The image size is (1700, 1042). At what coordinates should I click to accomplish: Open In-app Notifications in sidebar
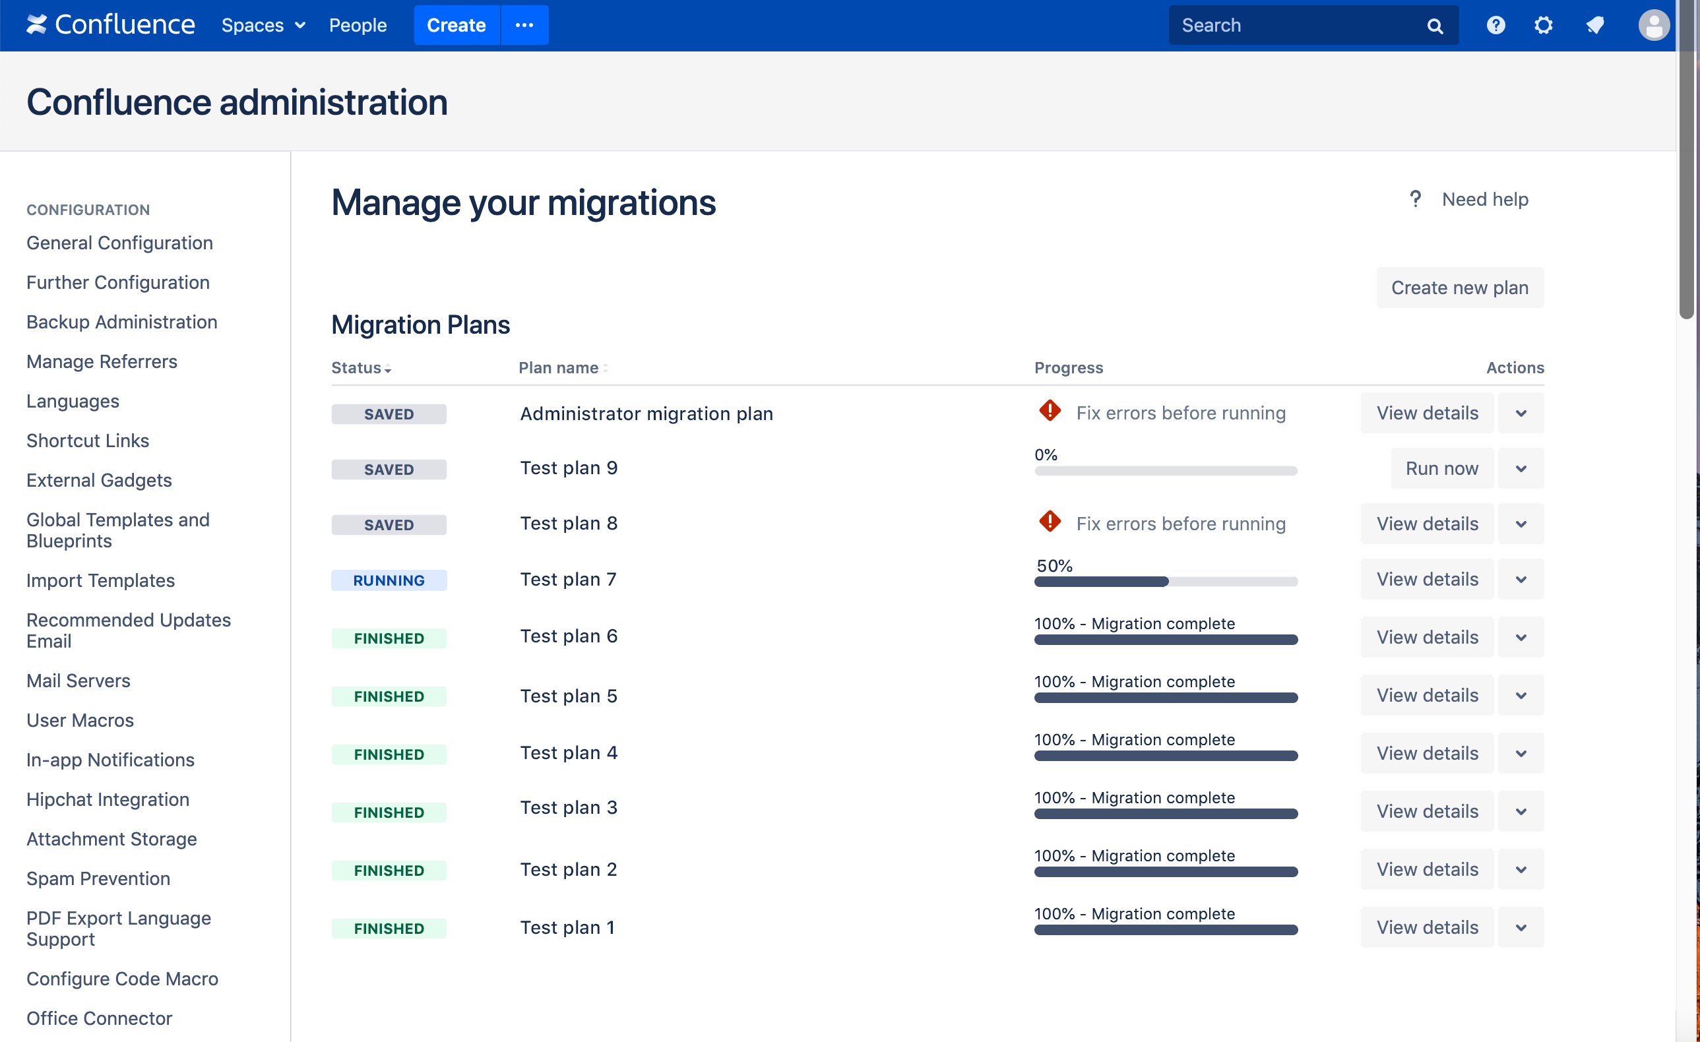[110, 760]
